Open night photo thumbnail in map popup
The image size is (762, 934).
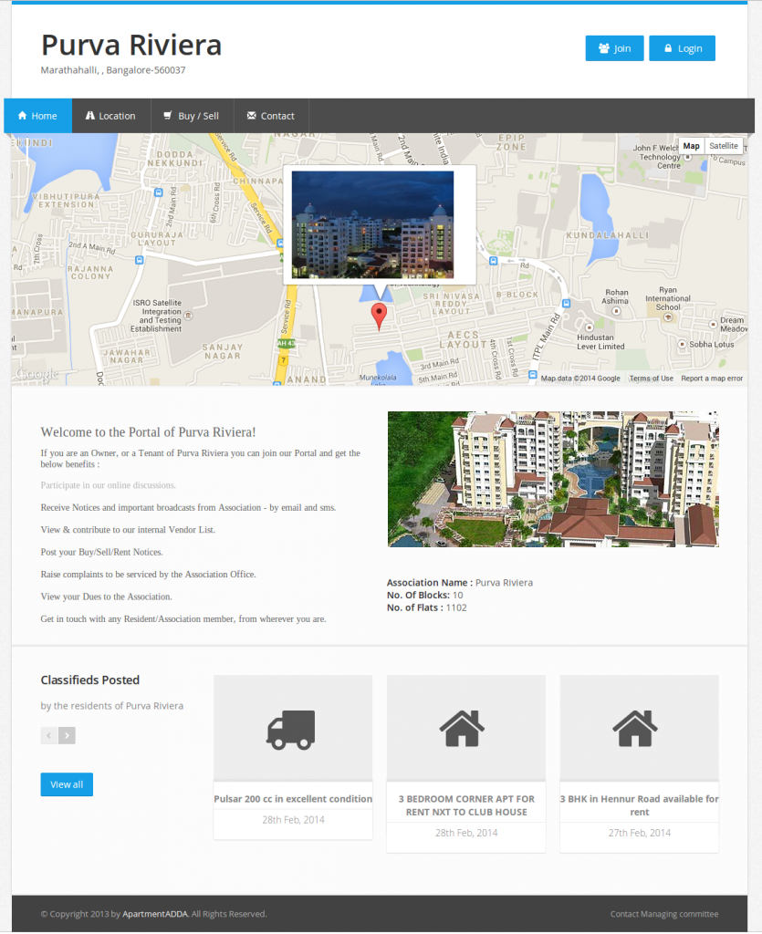click(372, 225)
